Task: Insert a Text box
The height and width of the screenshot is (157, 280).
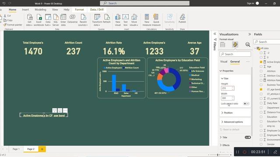Action: click(x=126, y=20)
